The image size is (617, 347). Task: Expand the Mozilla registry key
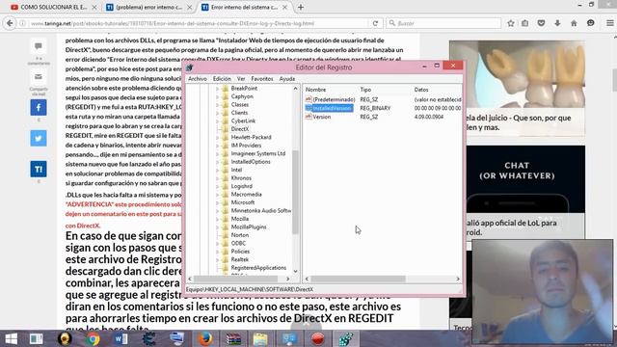217,219
